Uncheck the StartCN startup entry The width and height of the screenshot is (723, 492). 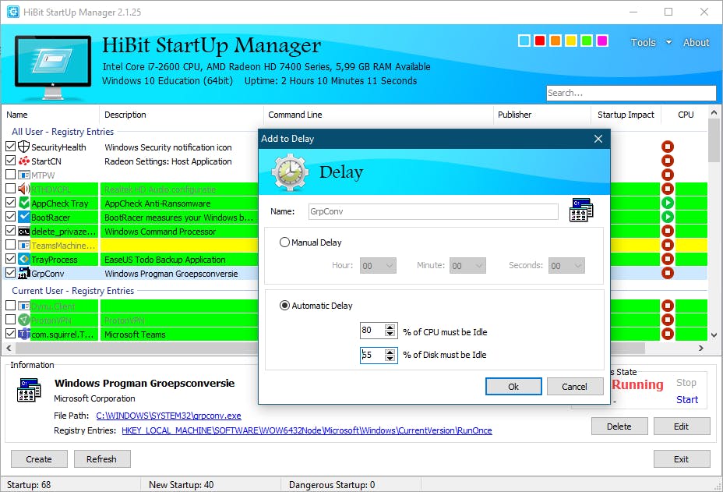point(10,160)
